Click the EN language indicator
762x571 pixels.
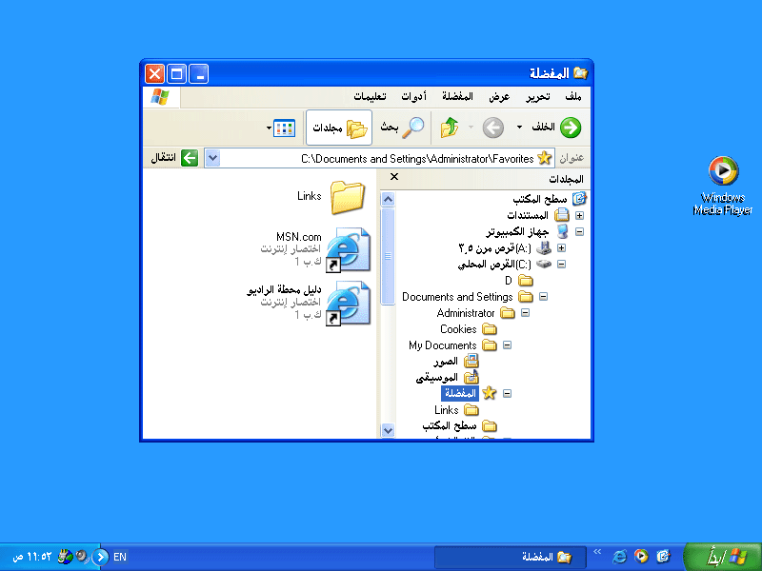[x=120, y=557]
